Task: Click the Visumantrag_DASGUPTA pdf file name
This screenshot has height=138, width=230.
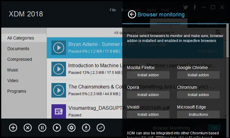Action: pyautogui.click(x=119, y=108)
